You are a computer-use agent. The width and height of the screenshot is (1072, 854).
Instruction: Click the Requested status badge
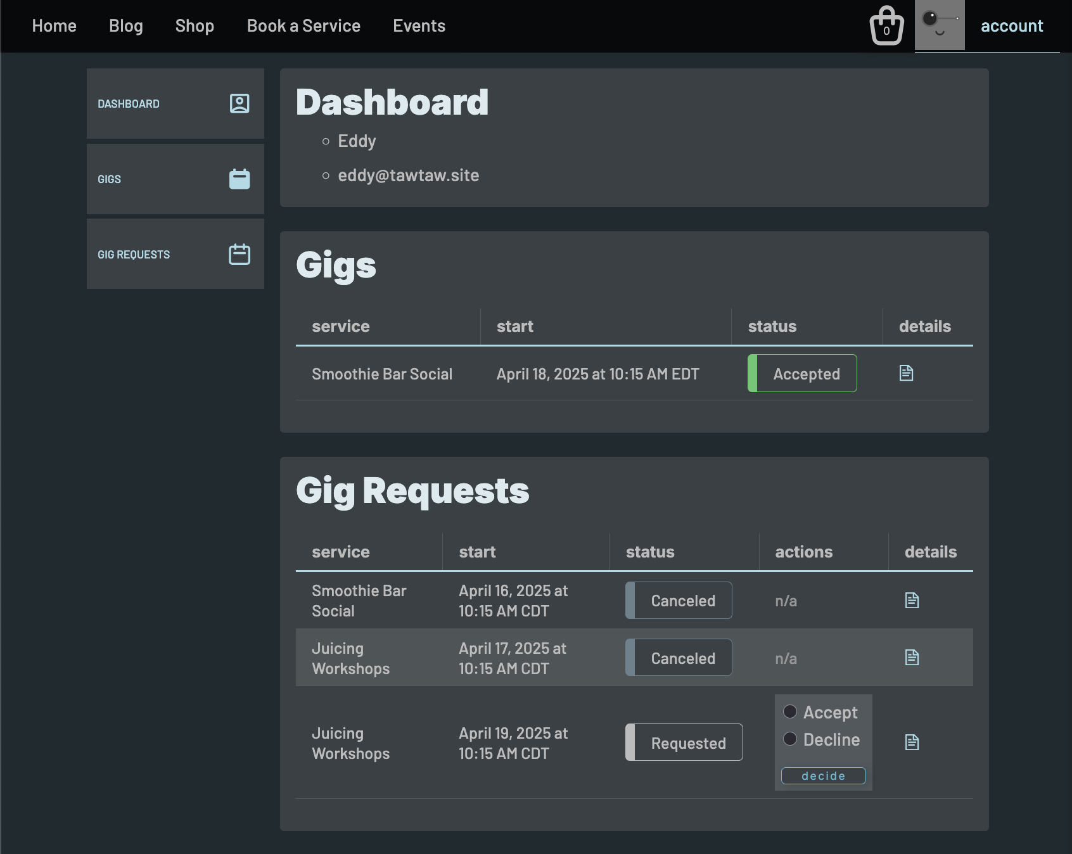684,742
